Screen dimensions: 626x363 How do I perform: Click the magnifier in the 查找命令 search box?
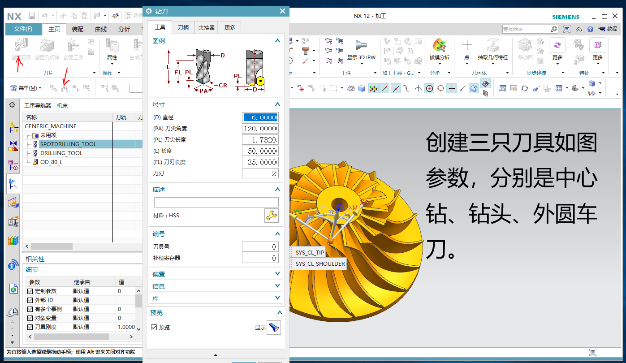tap(554, 29)
